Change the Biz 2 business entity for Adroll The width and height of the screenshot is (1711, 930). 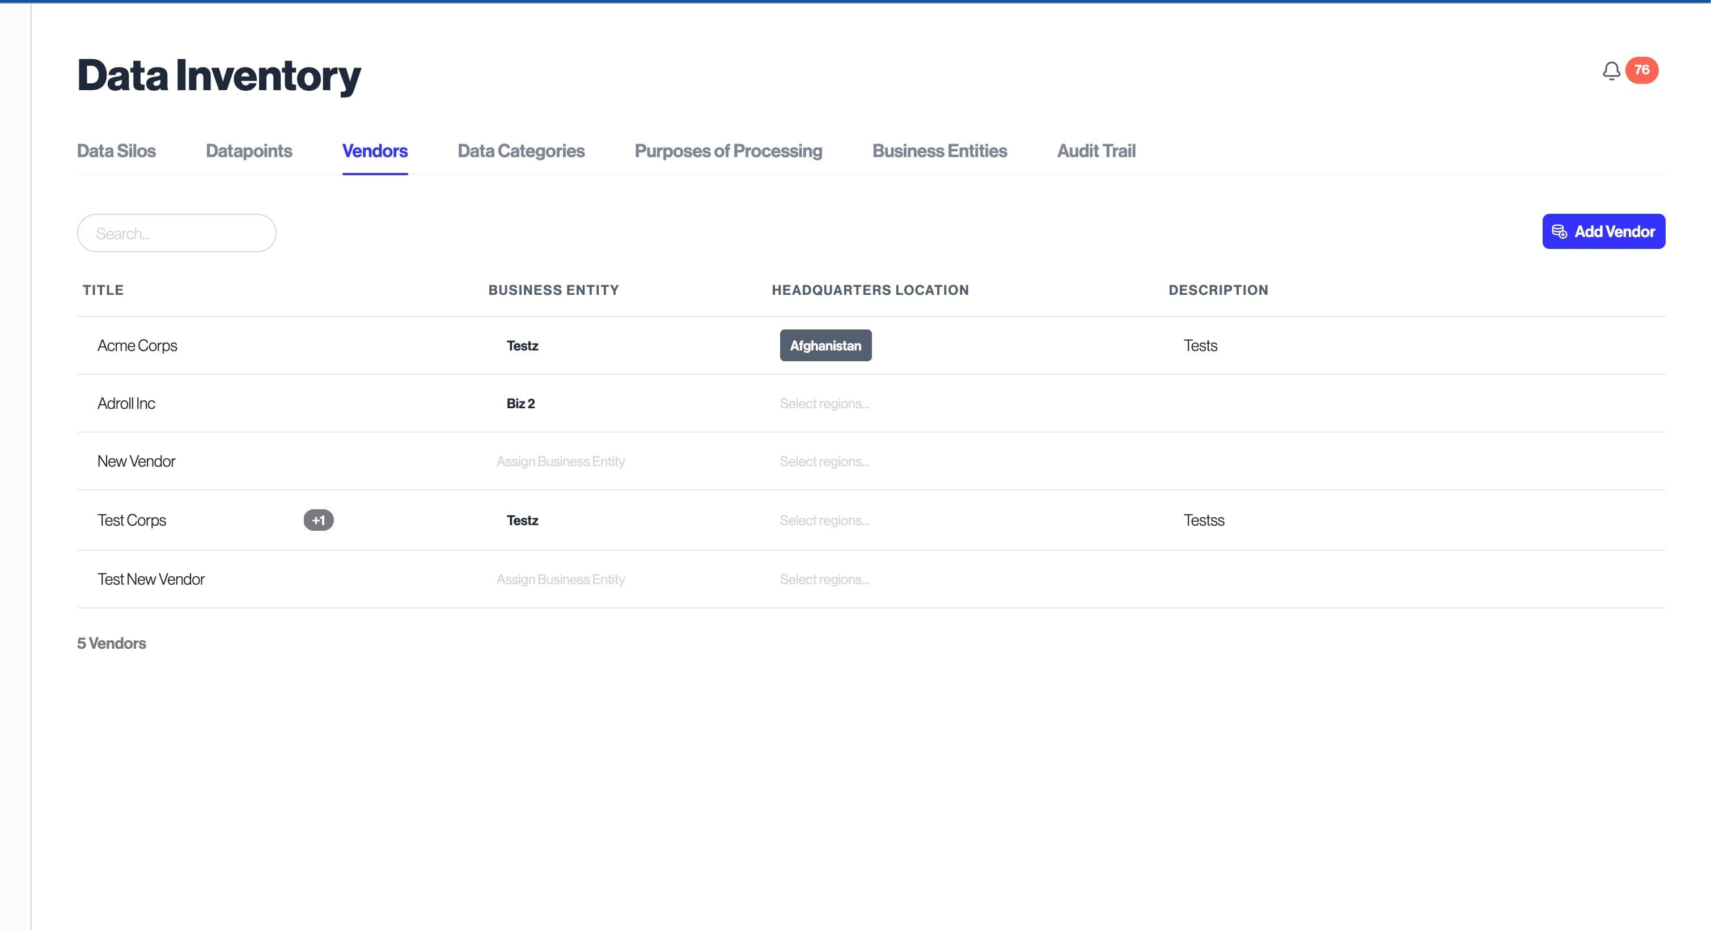pos(521,404)
